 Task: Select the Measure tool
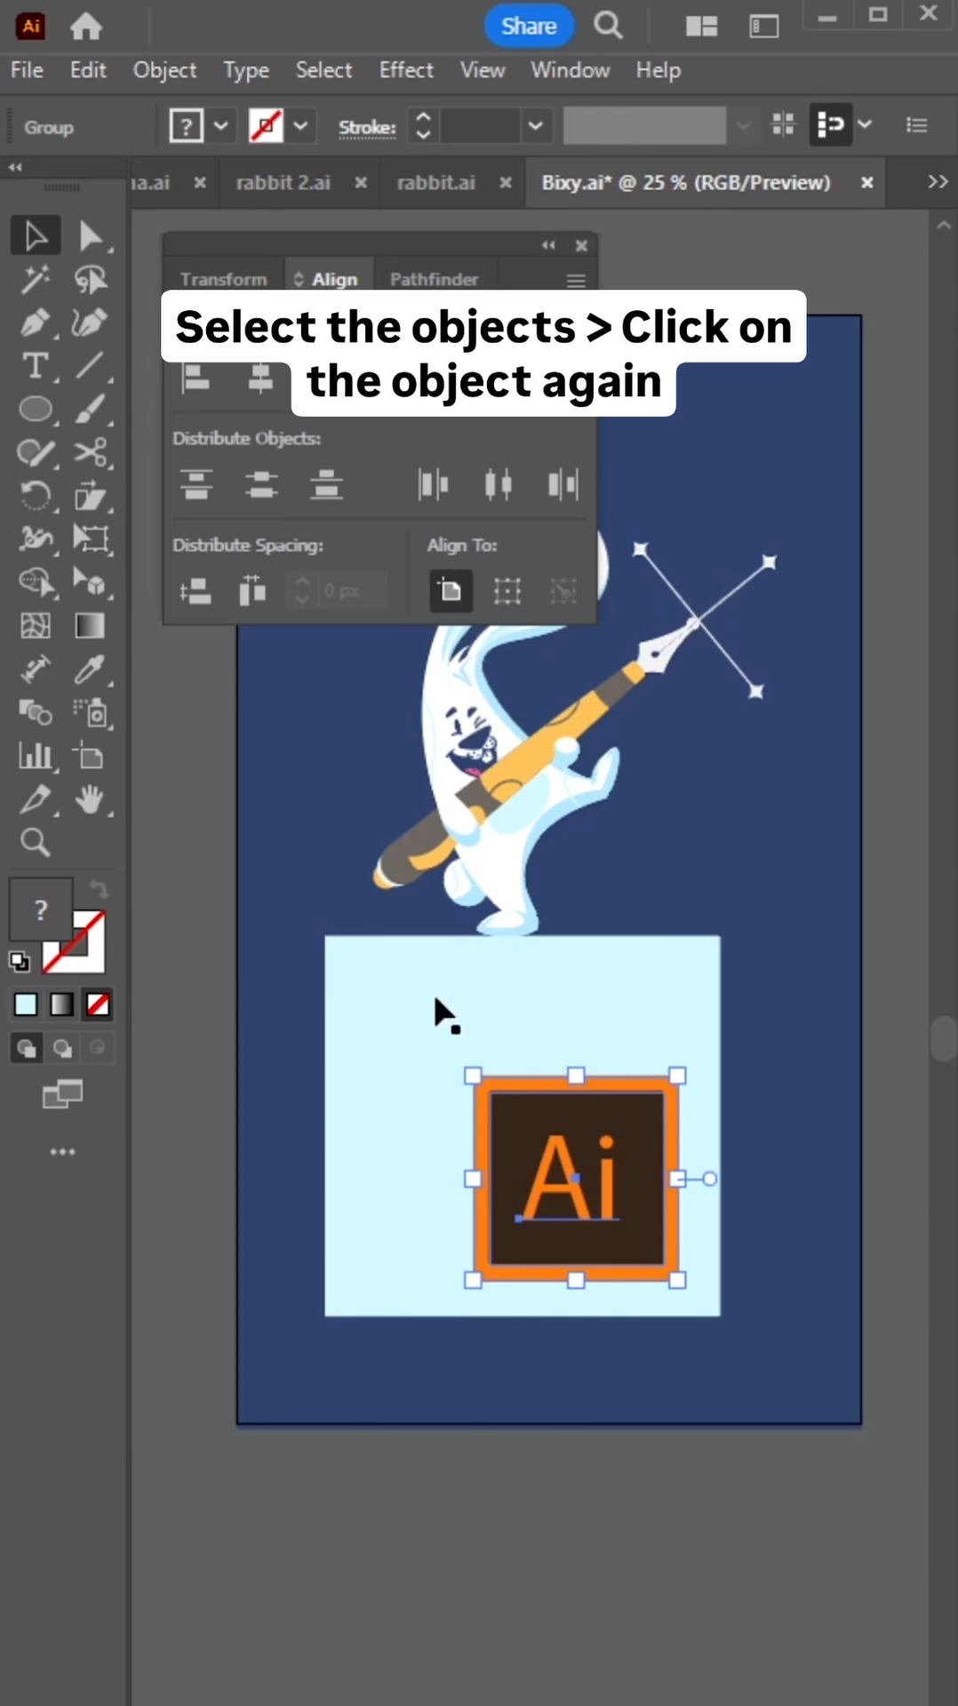click(36, 669)
